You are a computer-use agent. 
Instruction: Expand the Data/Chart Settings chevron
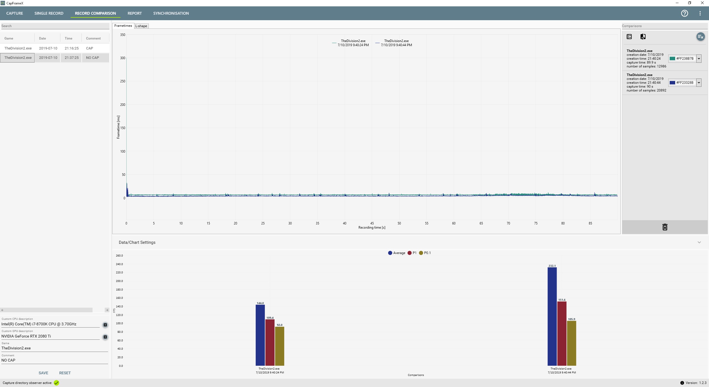[x=699, y=242]
